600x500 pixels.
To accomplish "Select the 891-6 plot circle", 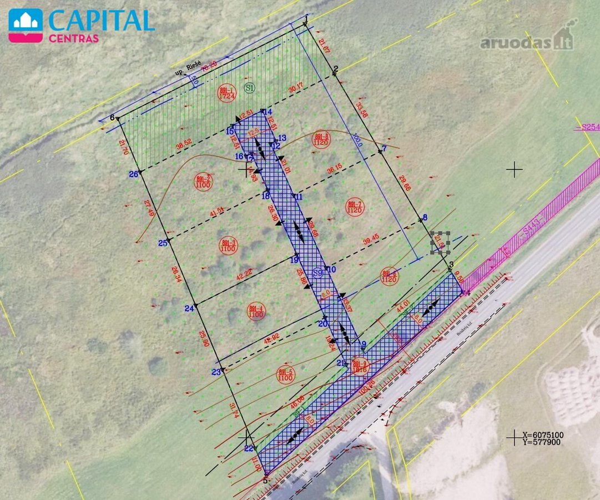I will point(389,276).
